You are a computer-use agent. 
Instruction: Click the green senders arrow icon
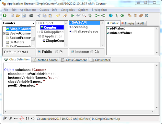click(x=97, y=15)
